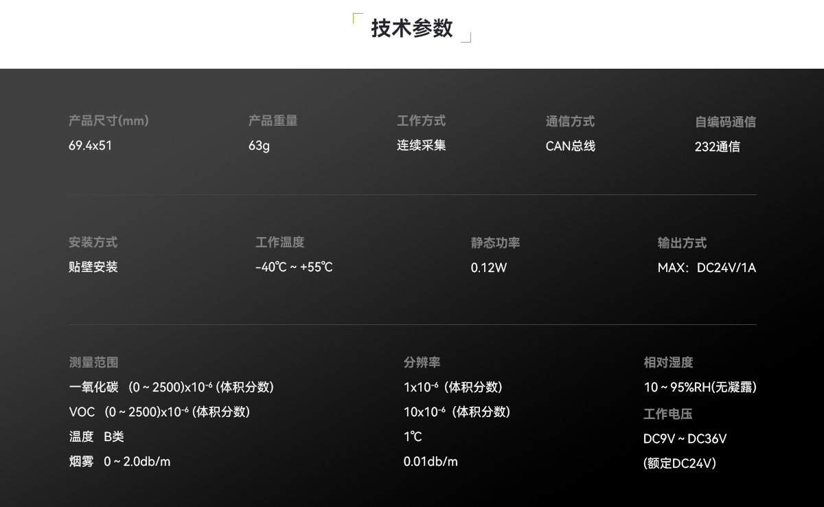Click the 0.01db/m resolution value
824x507 pixels.
click(431, 462)
